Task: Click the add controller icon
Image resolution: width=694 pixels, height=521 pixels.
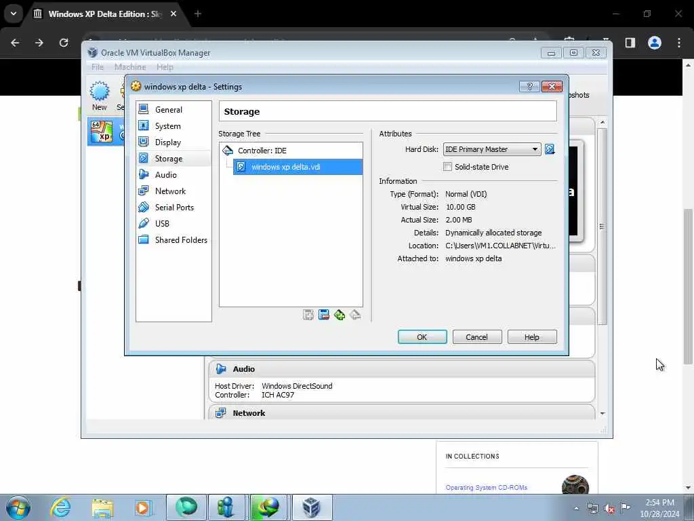Action: [x=340, y=315]
